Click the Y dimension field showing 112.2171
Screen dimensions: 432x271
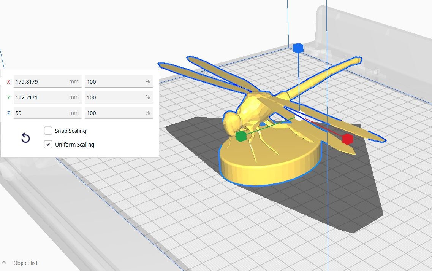[47, 97]
